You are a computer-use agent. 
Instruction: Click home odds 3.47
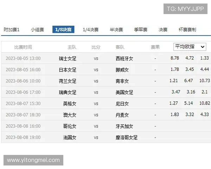click(176, 92)
